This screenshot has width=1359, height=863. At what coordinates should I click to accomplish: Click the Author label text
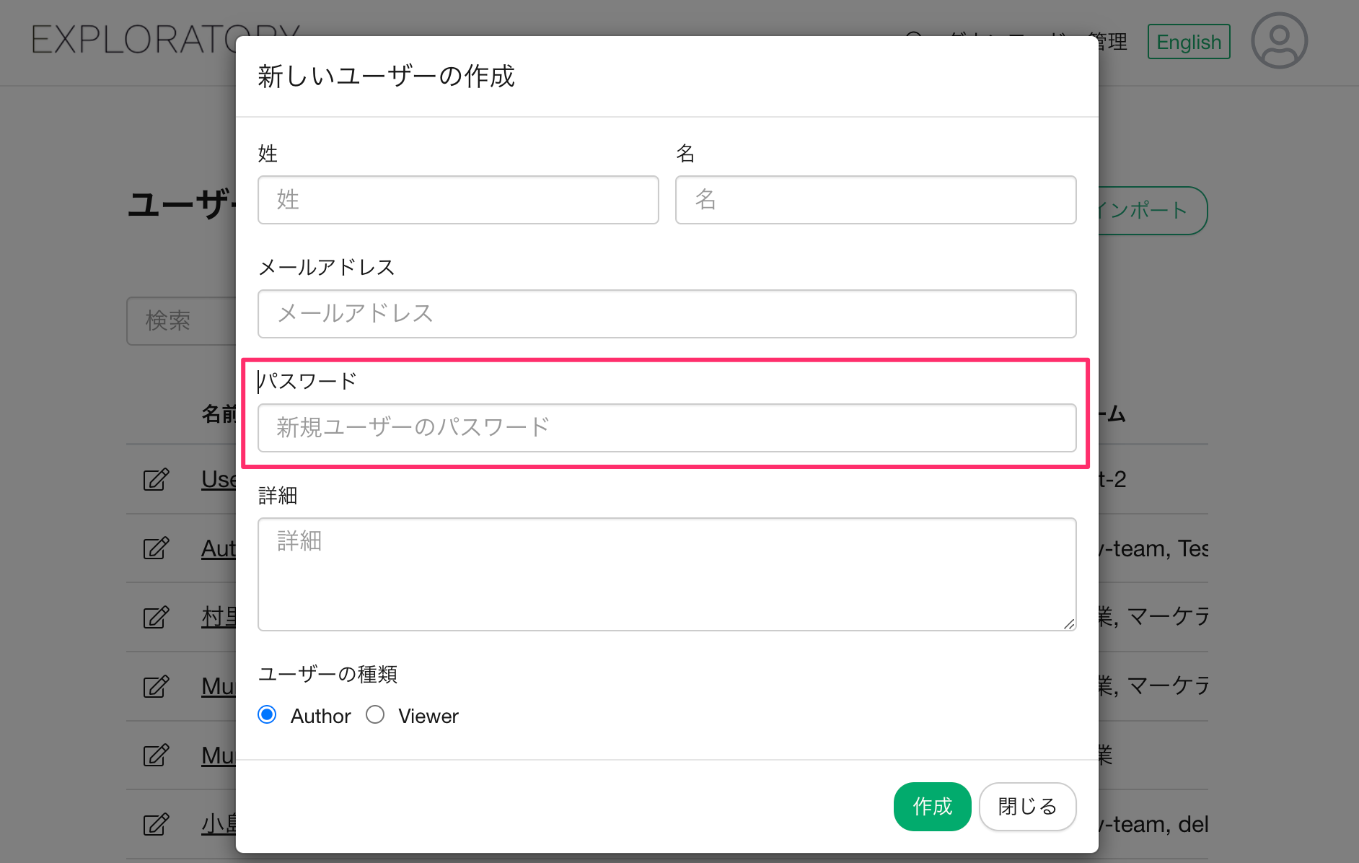pyautogui.click(x=320, y=716)
